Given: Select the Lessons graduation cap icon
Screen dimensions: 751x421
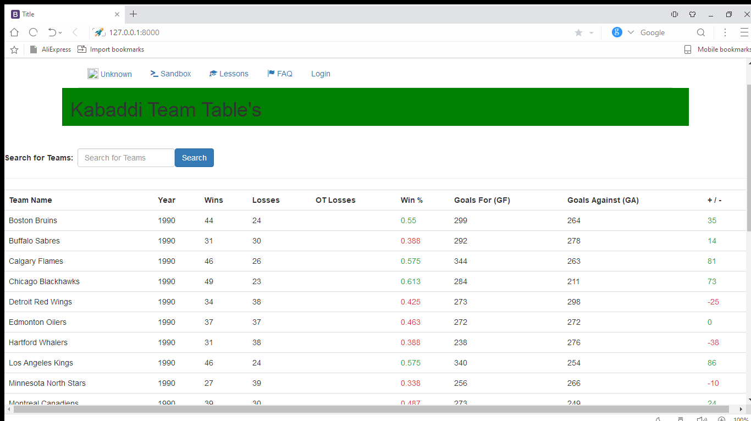Looking at the screenshot, I should pos(213,73).
